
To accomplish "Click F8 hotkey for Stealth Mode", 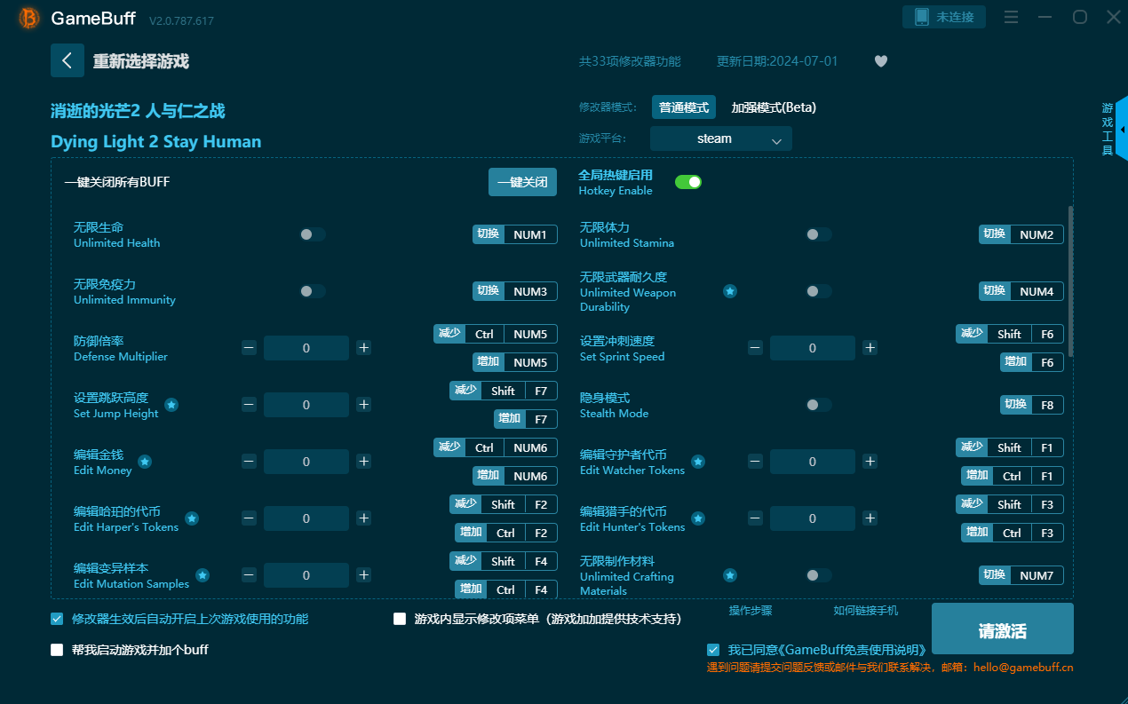I will [1047, 405].
